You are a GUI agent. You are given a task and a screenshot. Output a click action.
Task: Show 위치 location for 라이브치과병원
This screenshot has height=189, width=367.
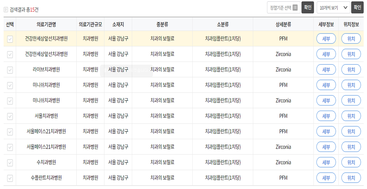(351, 70)
